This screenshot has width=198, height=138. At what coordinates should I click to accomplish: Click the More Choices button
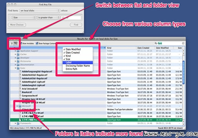pos(17,25)
